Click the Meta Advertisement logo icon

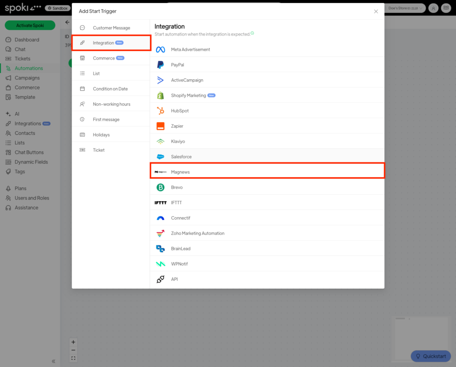160,49
